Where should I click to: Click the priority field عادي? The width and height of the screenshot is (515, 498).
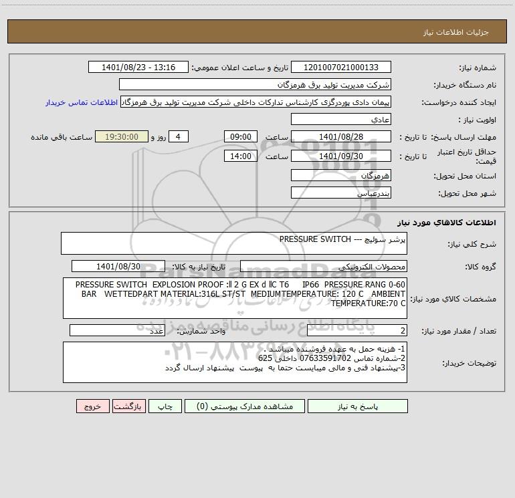click(341, 119)
